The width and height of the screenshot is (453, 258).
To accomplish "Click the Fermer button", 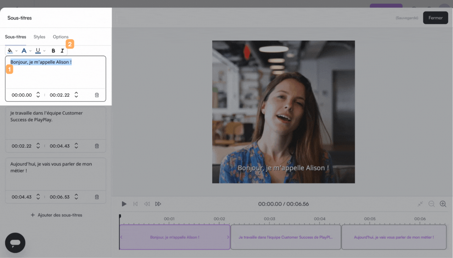I will click(435, 18).
